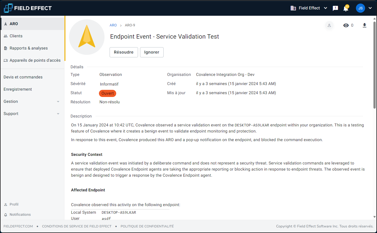This screenshot has height=233, width=377.
Task: Click the asdf user value
Action: 106,219
